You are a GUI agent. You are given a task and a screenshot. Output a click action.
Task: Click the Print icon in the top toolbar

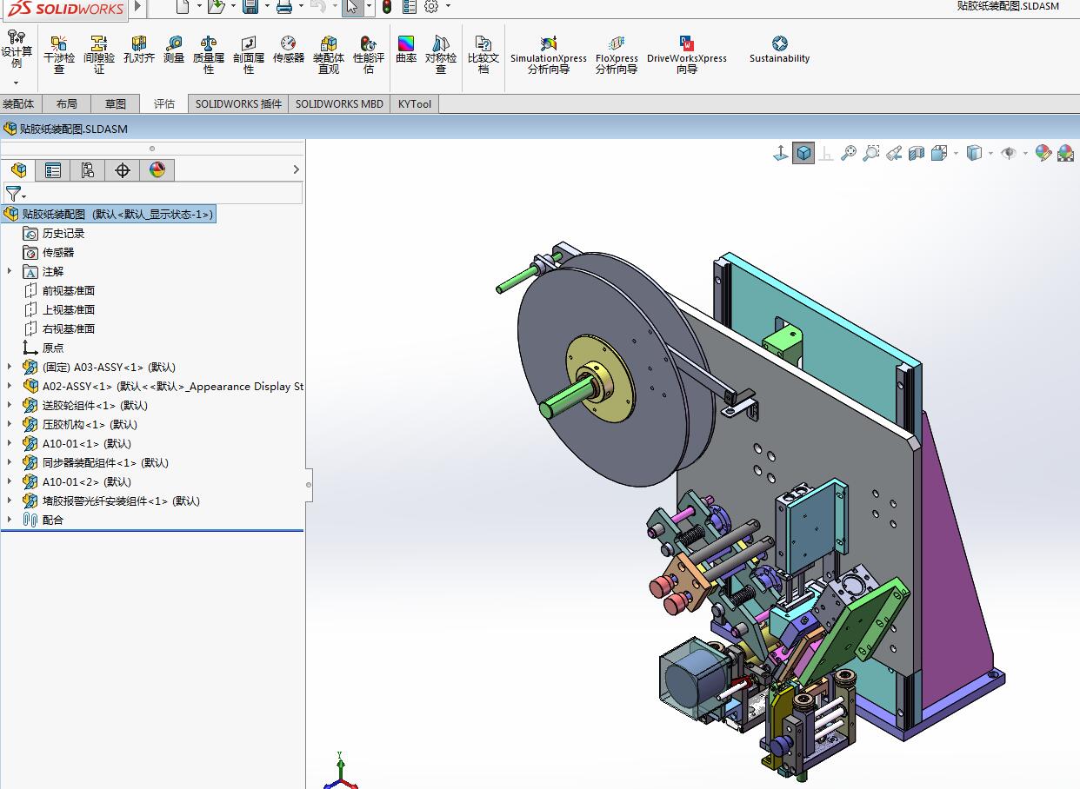283,7
